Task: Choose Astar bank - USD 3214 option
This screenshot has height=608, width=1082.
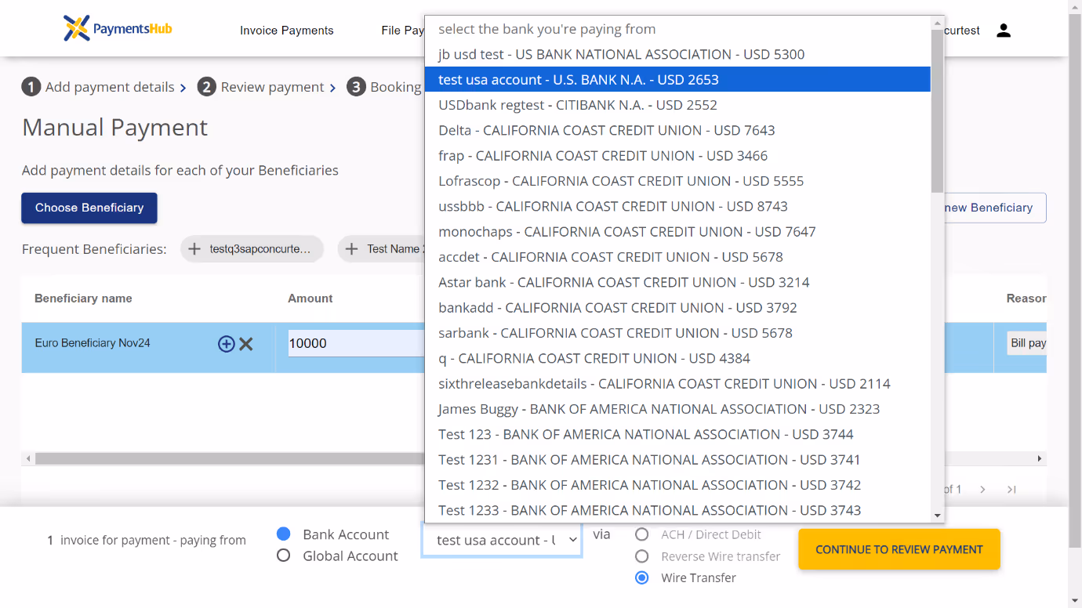Action: click(677, 282)
